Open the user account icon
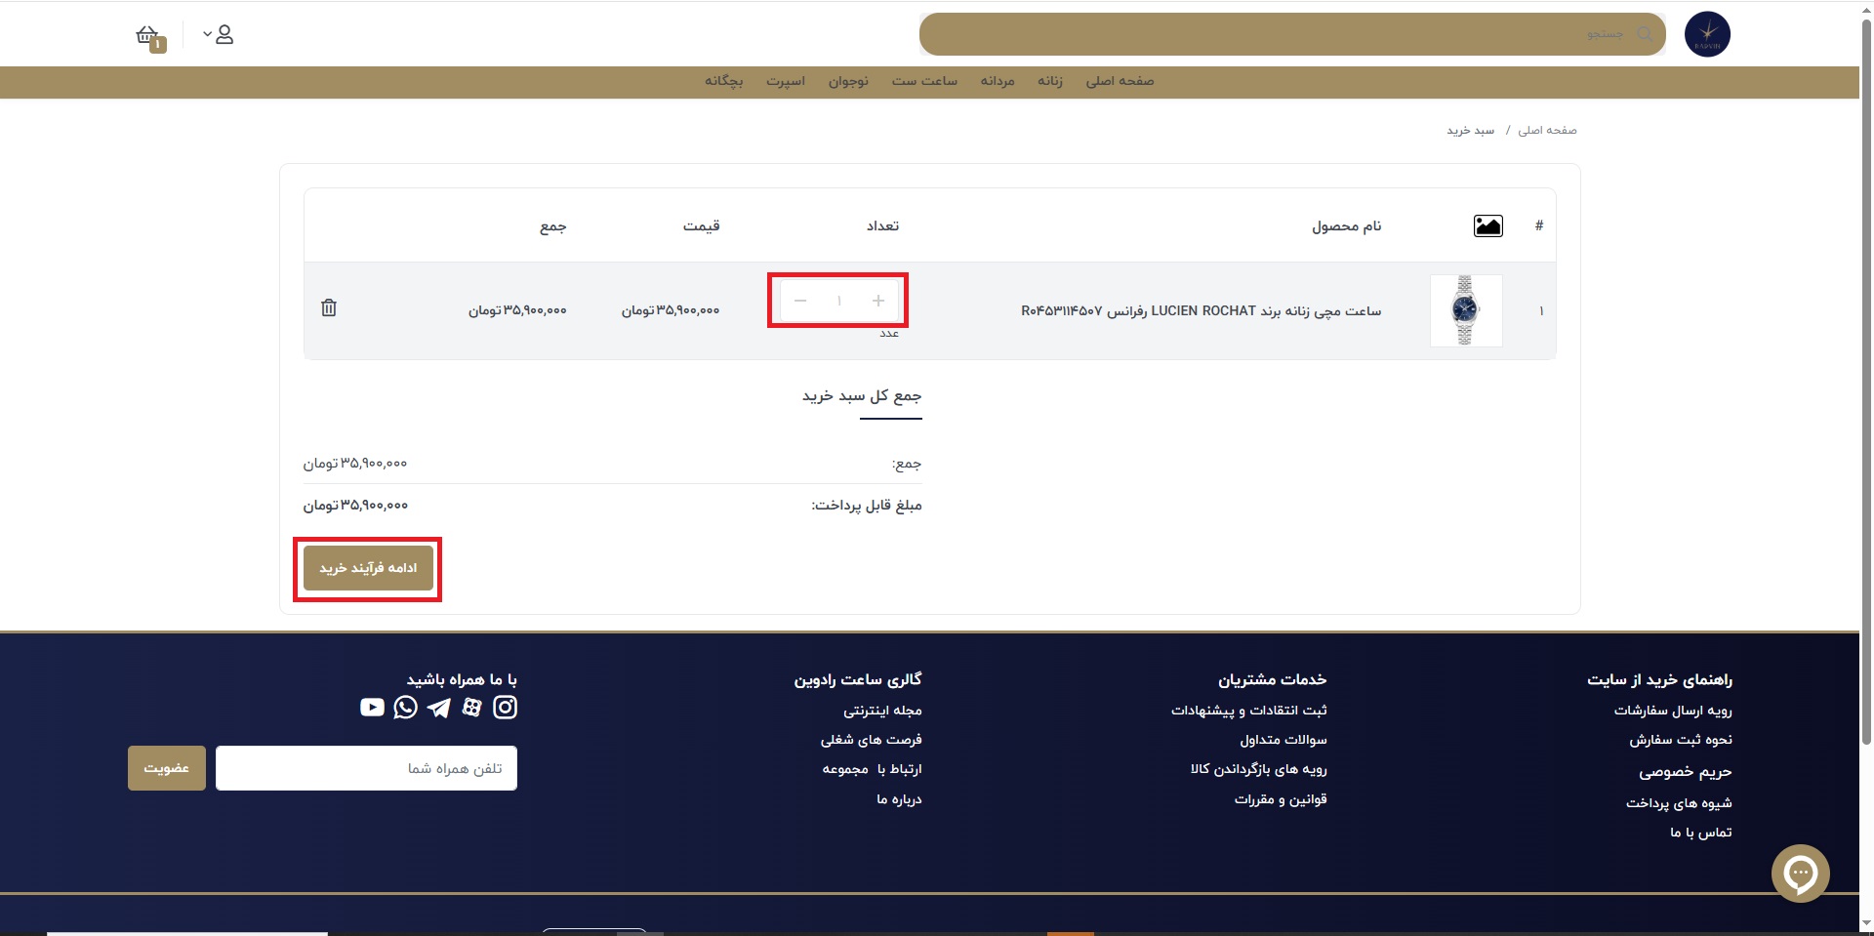1874x936 pixels. pos(224,35)
